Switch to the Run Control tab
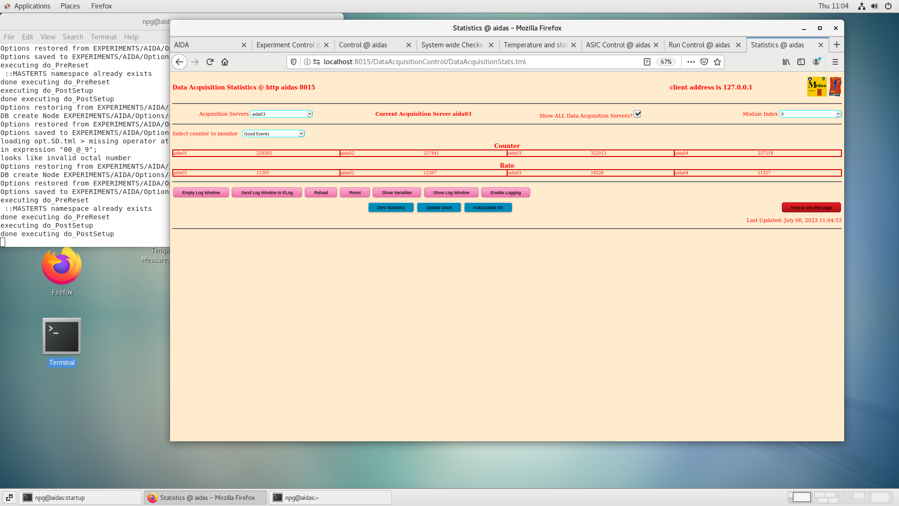This screenshot has height=506, width=899. 699,45
